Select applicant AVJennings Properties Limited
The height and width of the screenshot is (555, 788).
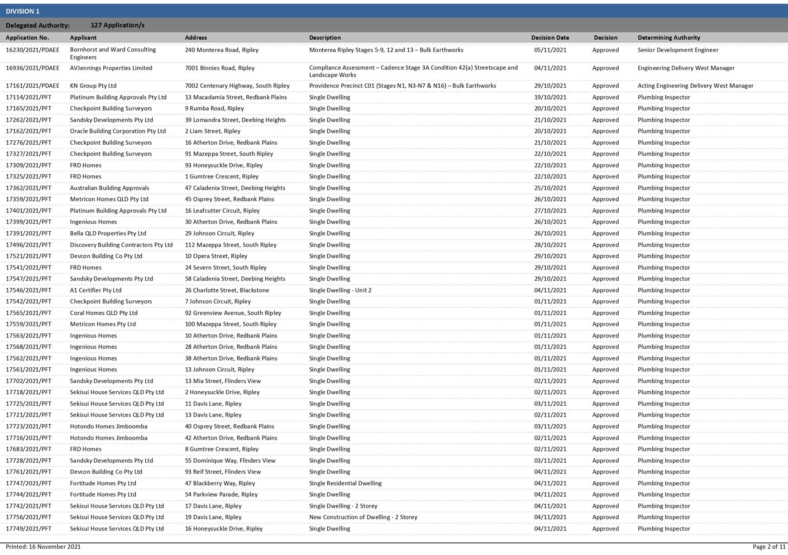click(111, 68)
